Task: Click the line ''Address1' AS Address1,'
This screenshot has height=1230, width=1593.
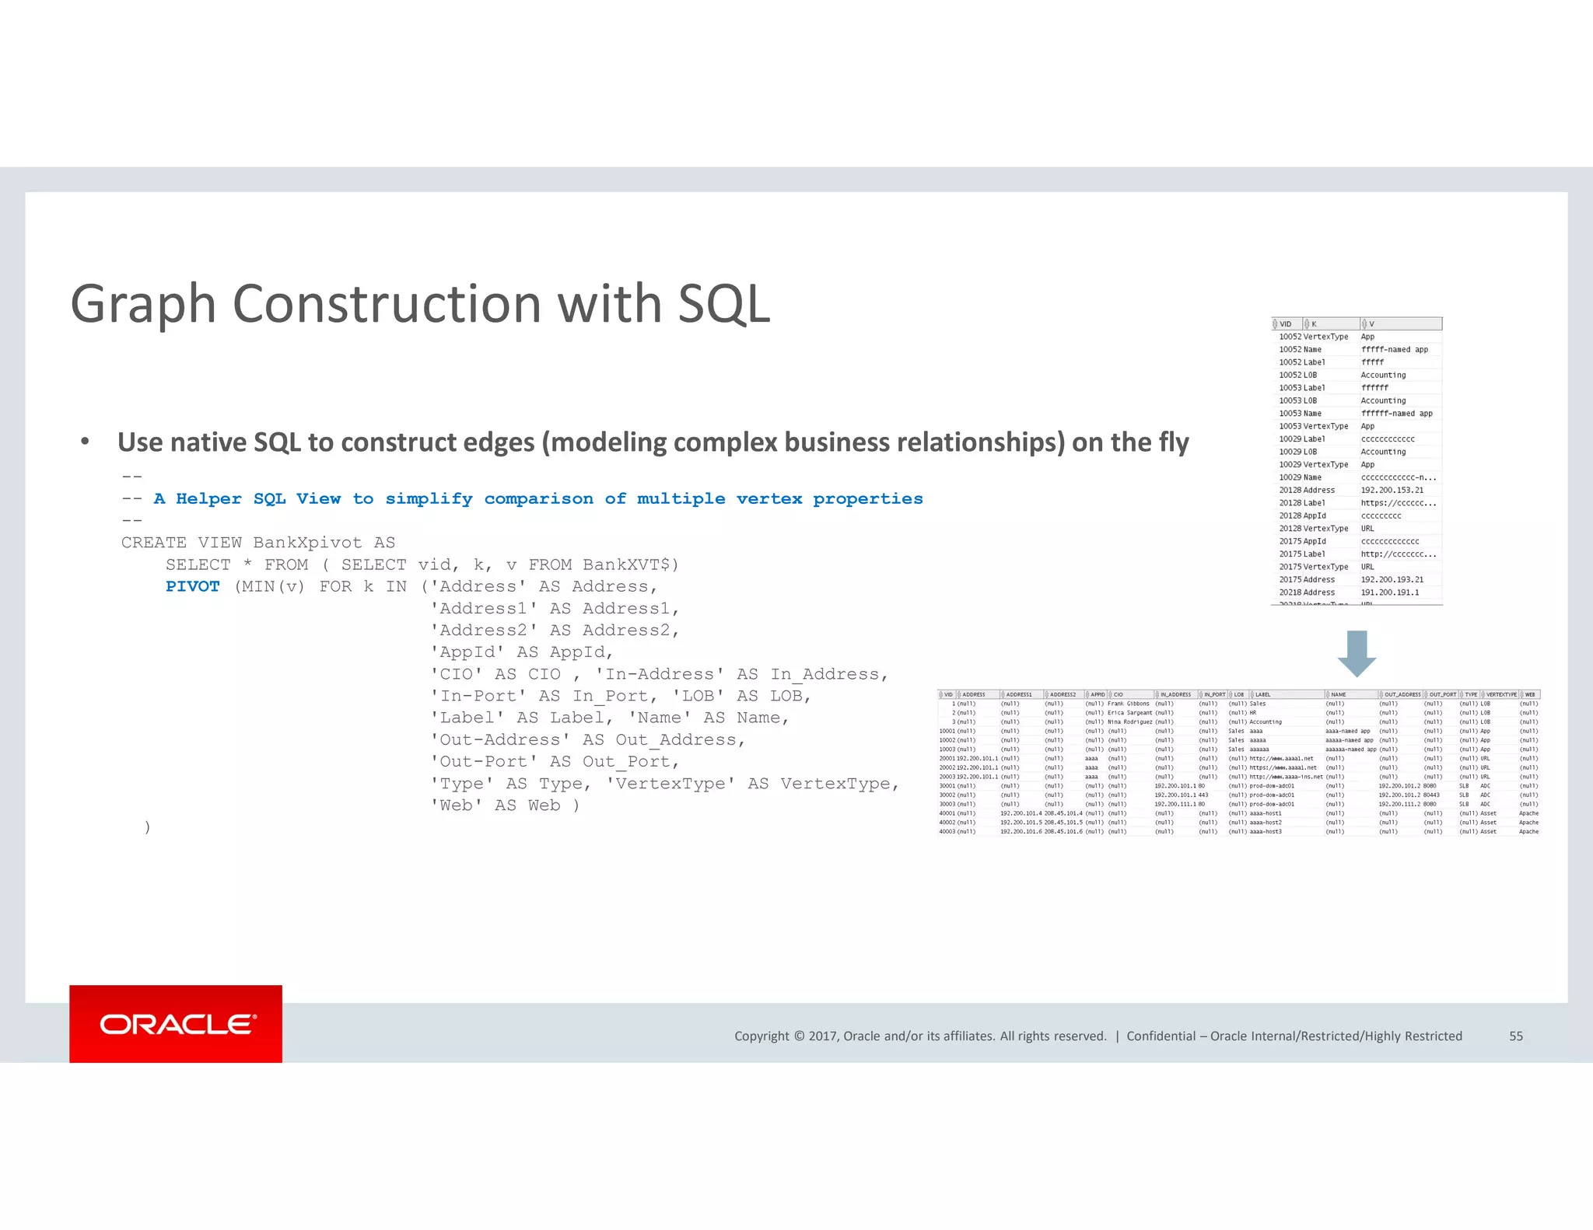Action: tap(555, 608)
